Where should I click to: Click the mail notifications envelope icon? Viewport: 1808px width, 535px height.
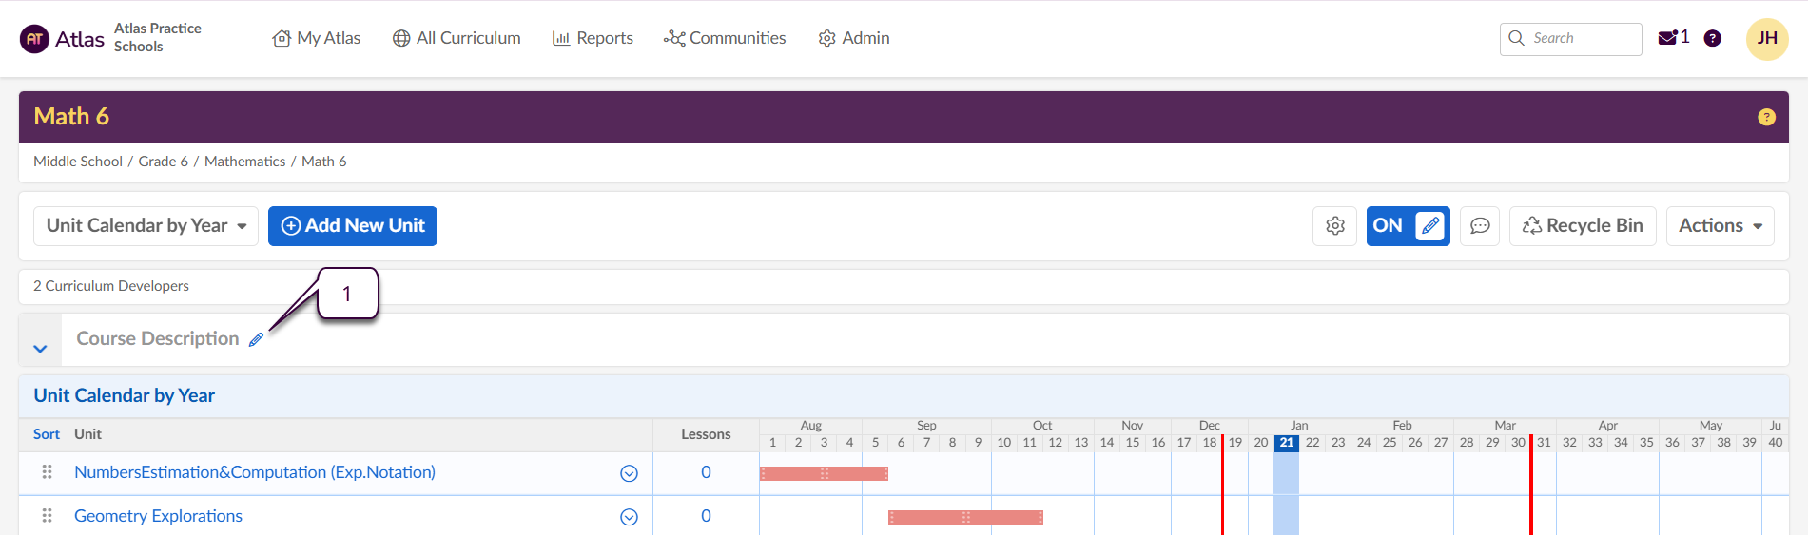[x=1667, y=38]
